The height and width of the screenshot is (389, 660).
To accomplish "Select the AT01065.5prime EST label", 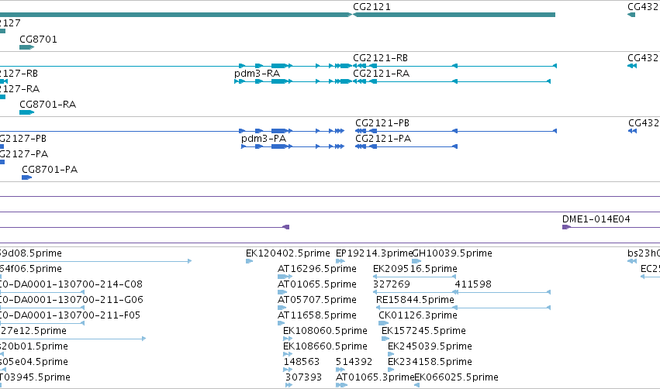I will pyautogui.click(x=317, y=284).
